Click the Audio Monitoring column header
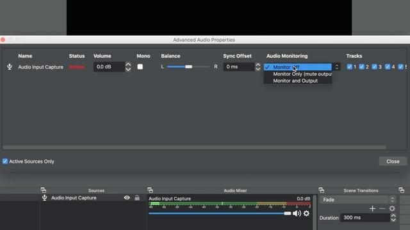410x230 pixels. coord(287,56)
